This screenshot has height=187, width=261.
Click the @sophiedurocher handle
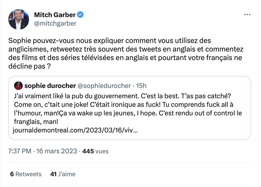click(104, 86)
